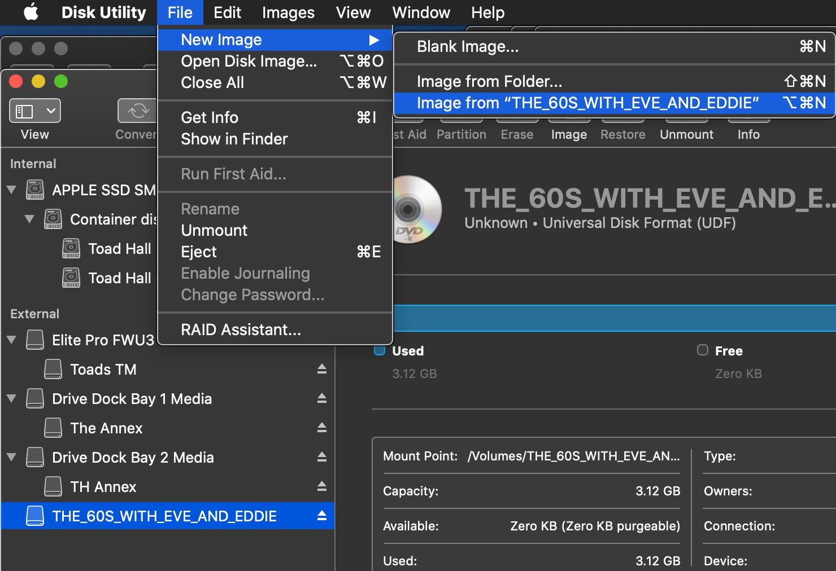
Task: Click the sidebar disc icon for THE_60S_WITH_EVE_AND_EDDIE
Action: tap(35, 516)
